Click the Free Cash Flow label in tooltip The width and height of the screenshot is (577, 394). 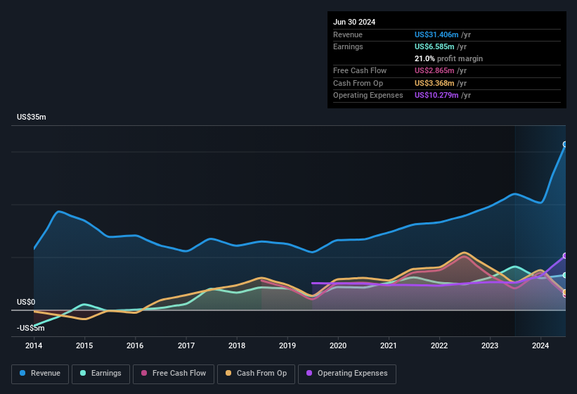(360, 70)
